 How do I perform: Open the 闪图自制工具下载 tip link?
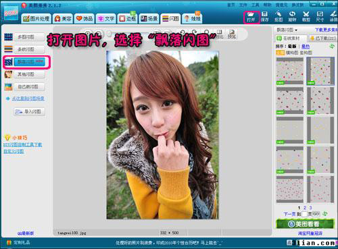tap(22, 144)
